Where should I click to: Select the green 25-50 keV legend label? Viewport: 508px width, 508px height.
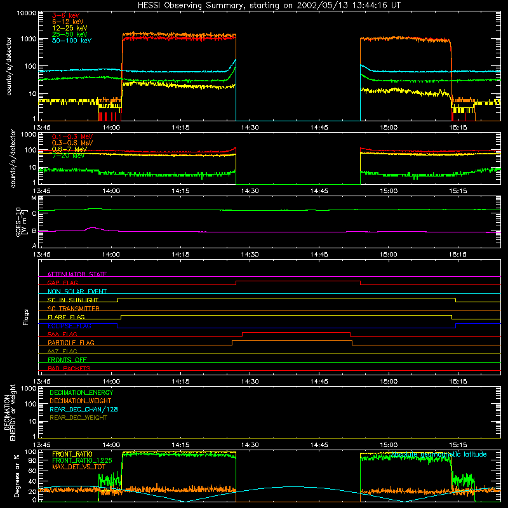70,34
